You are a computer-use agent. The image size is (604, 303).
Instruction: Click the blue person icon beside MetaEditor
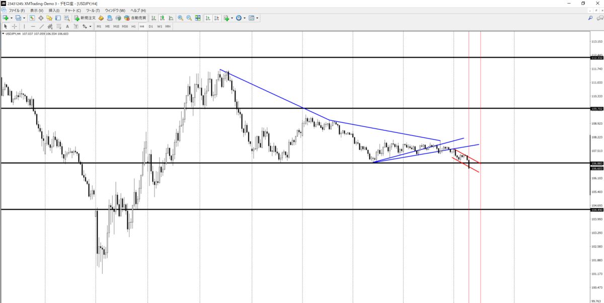[x=110, y=18]
